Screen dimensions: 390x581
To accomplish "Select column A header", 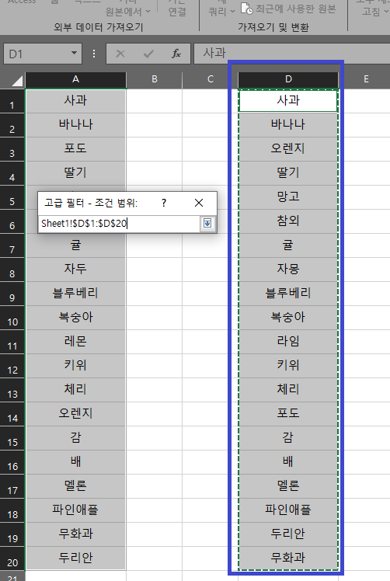I will tap(75, 79).
